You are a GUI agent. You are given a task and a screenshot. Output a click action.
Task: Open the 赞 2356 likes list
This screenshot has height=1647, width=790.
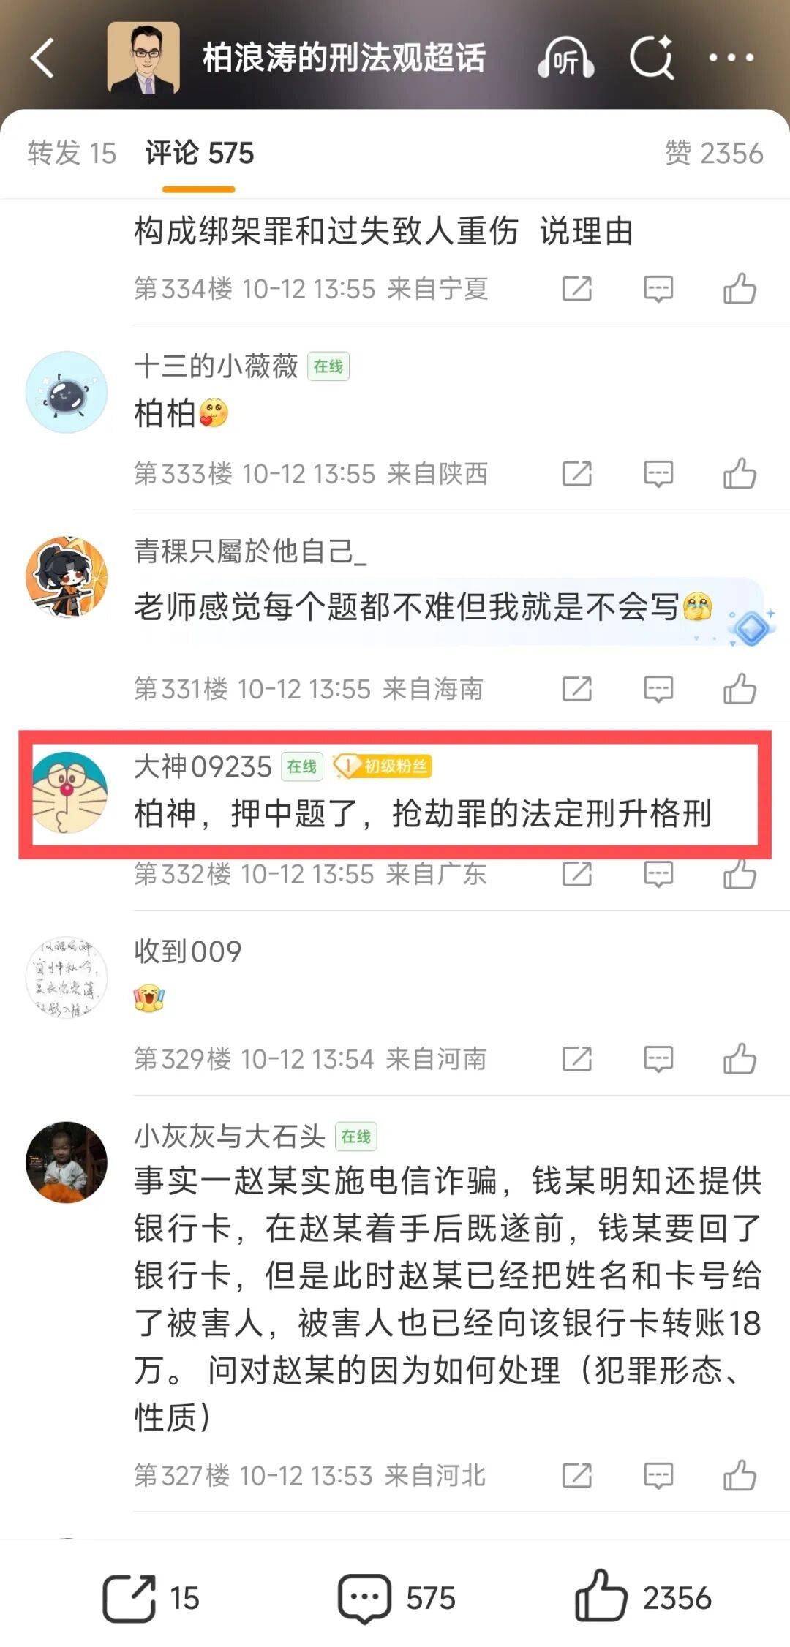pyautogui.click(x=714, y=154)
